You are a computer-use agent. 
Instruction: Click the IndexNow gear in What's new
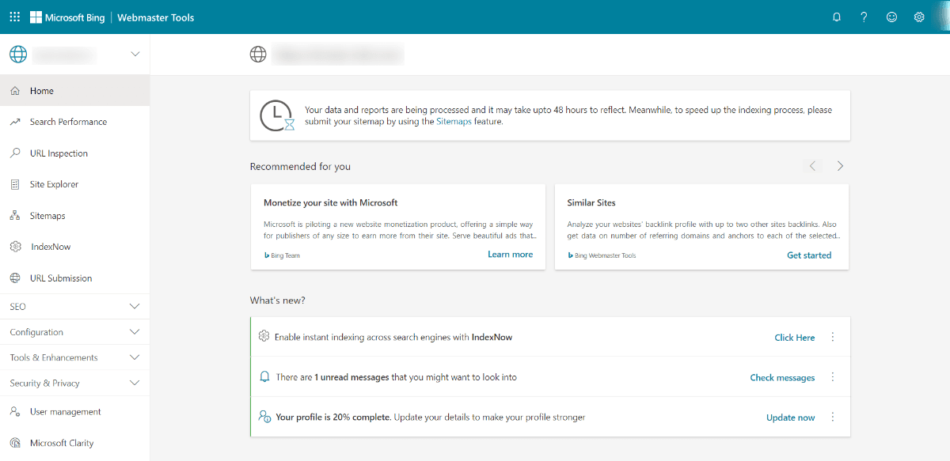coord(264,336)
